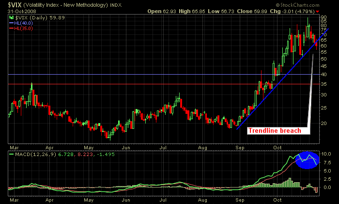Click the date 31-Oct-2008
This screenshot has width=339, height=204.
(x=22, y=12)
